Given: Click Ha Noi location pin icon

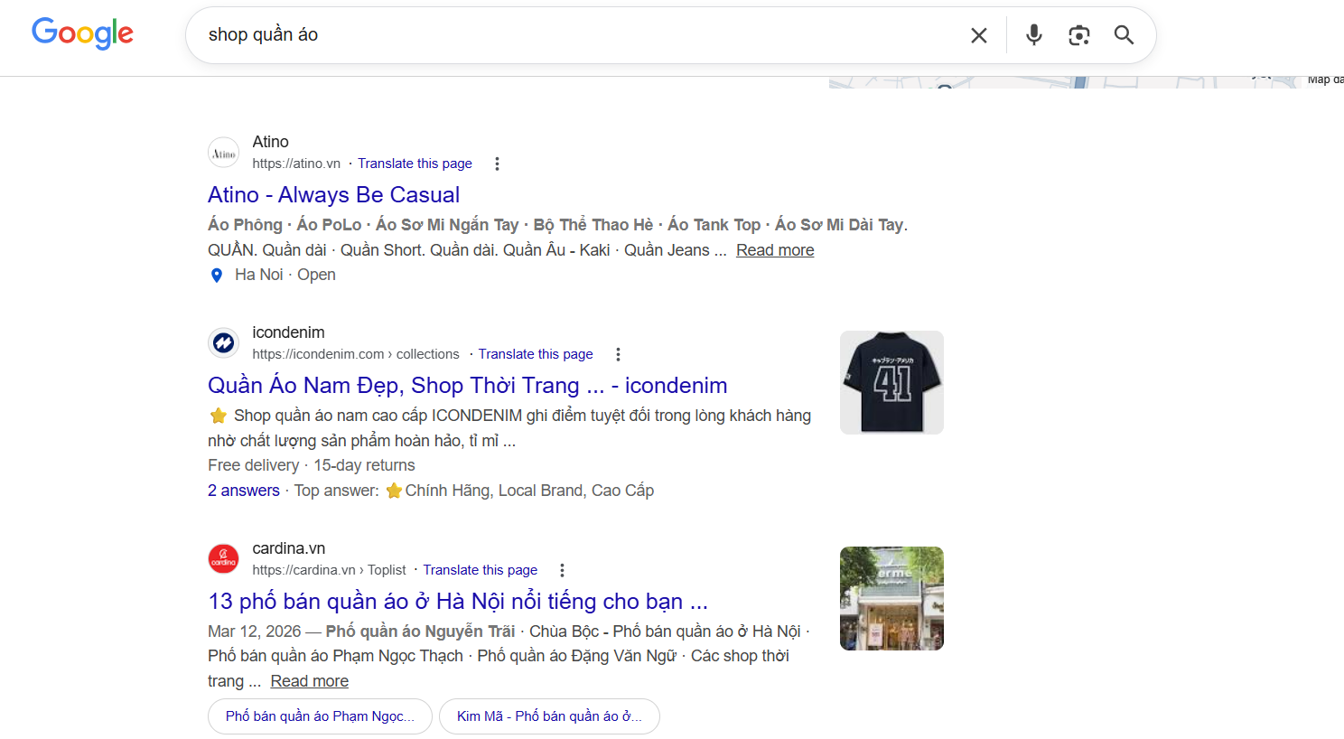Looking at the screenshot, I should click(217, 276).
